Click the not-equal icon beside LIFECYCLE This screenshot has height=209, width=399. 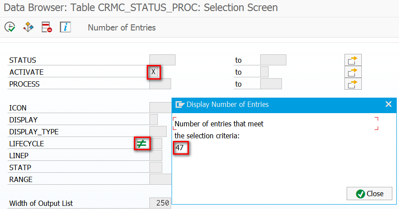pos(142,144)
